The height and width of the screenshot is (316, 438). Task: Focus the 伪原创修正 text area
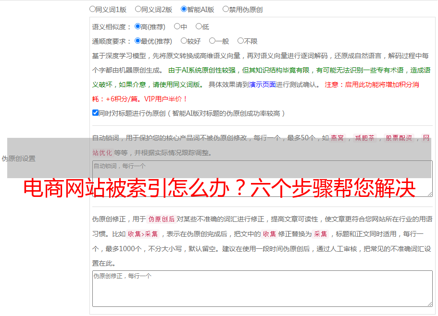pos(263,289)
